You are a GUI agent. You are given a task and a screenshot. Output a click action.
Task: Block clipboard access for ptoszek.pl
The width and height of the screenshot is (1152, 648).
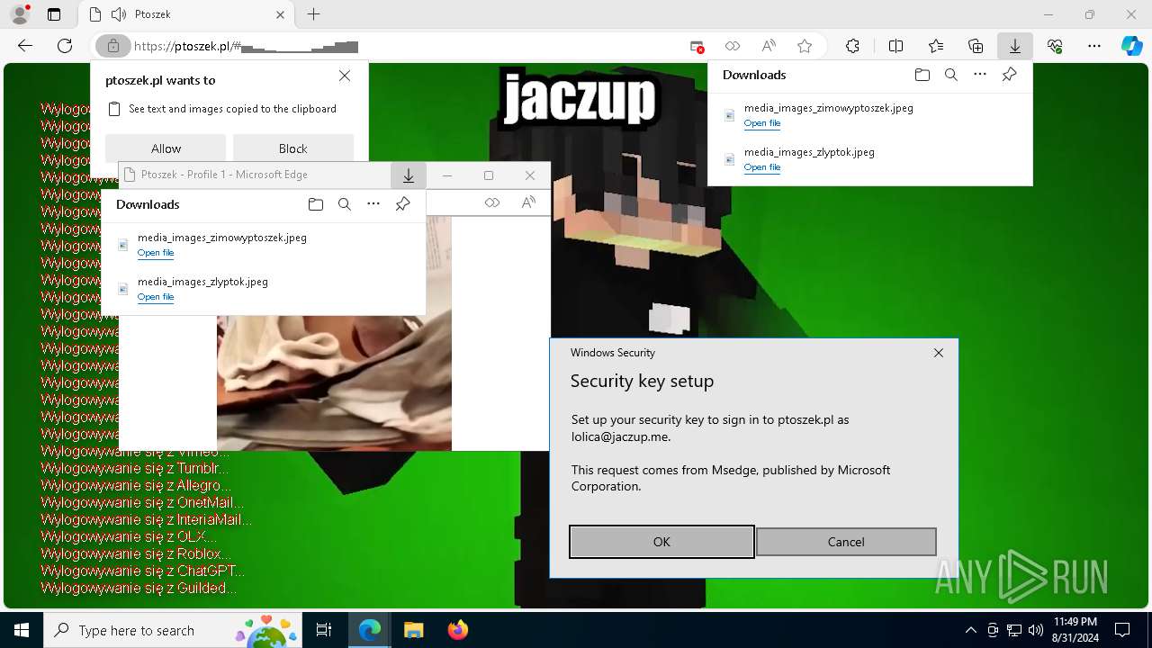(292, 148)
